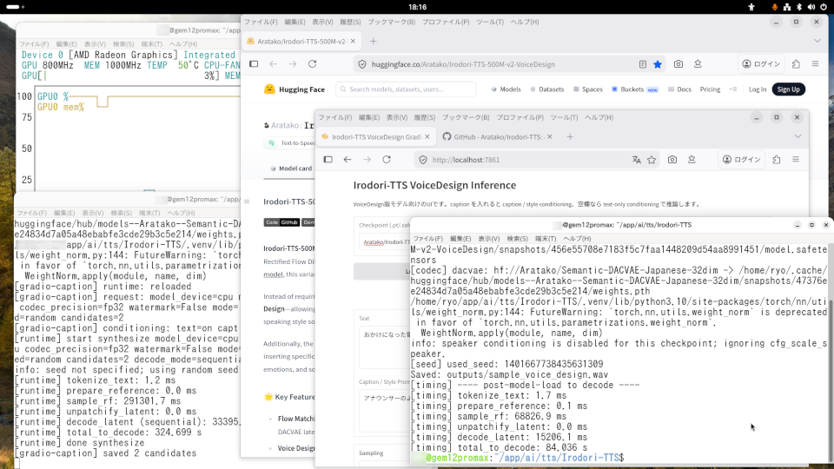Open translate page icon in localhost address bar
Image resolution: width=834 pixels, height=469 pixels.
(636, 160)
